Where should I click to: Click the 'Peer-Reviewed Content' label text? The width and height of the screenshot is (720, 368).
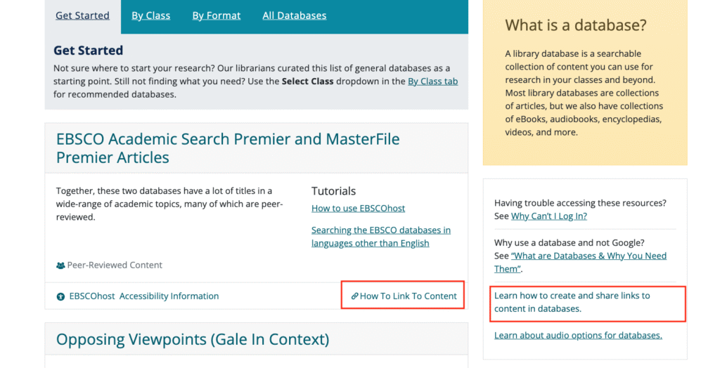pyautogui.click(x=115, y=265)
